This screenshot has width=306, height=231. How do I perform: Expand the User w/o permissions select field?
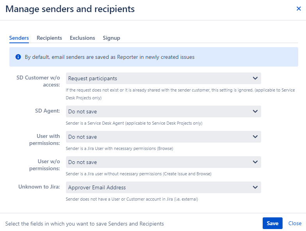point(163,162)
